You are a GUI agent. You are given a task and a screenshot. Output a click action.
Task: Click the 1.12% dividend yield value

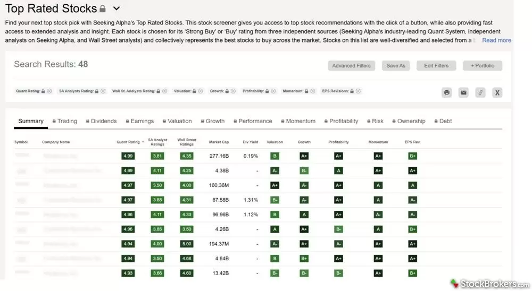tap(251, 215)
